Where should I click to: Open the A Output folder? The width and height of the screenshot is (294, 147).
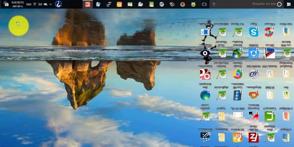pos(286,138)
